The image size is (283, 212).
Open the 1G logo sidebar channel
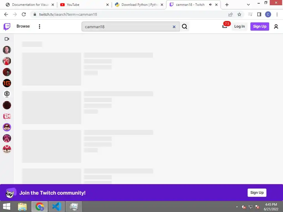tap(7, 83)
